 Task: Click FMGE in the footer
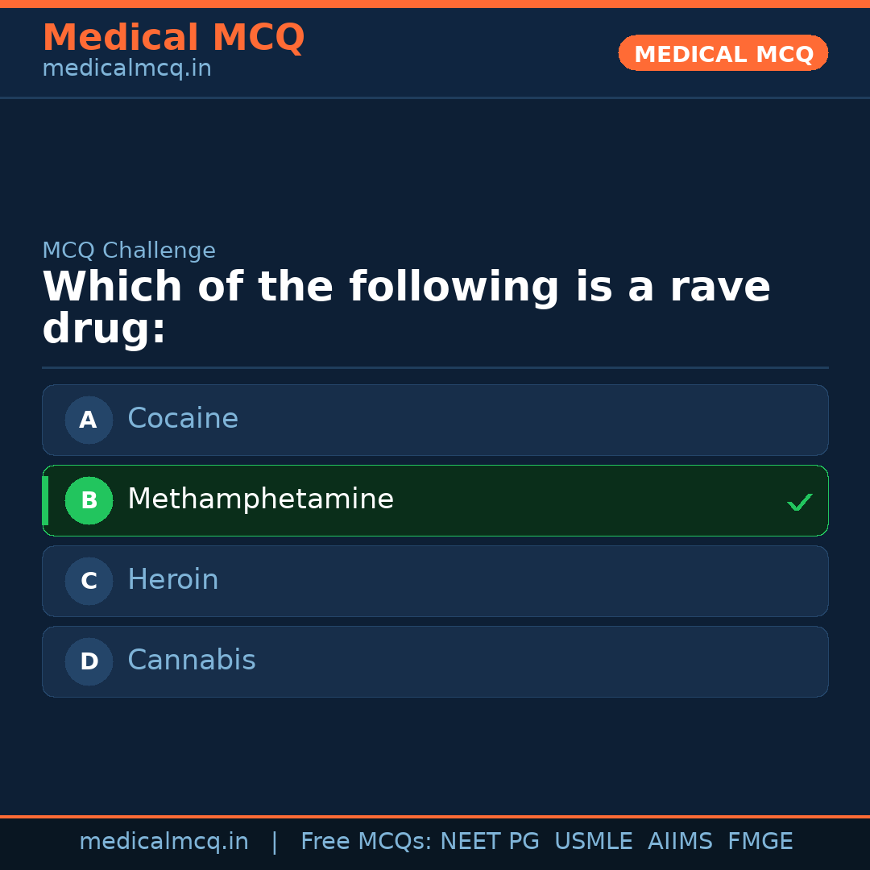(x=760, y=842)
